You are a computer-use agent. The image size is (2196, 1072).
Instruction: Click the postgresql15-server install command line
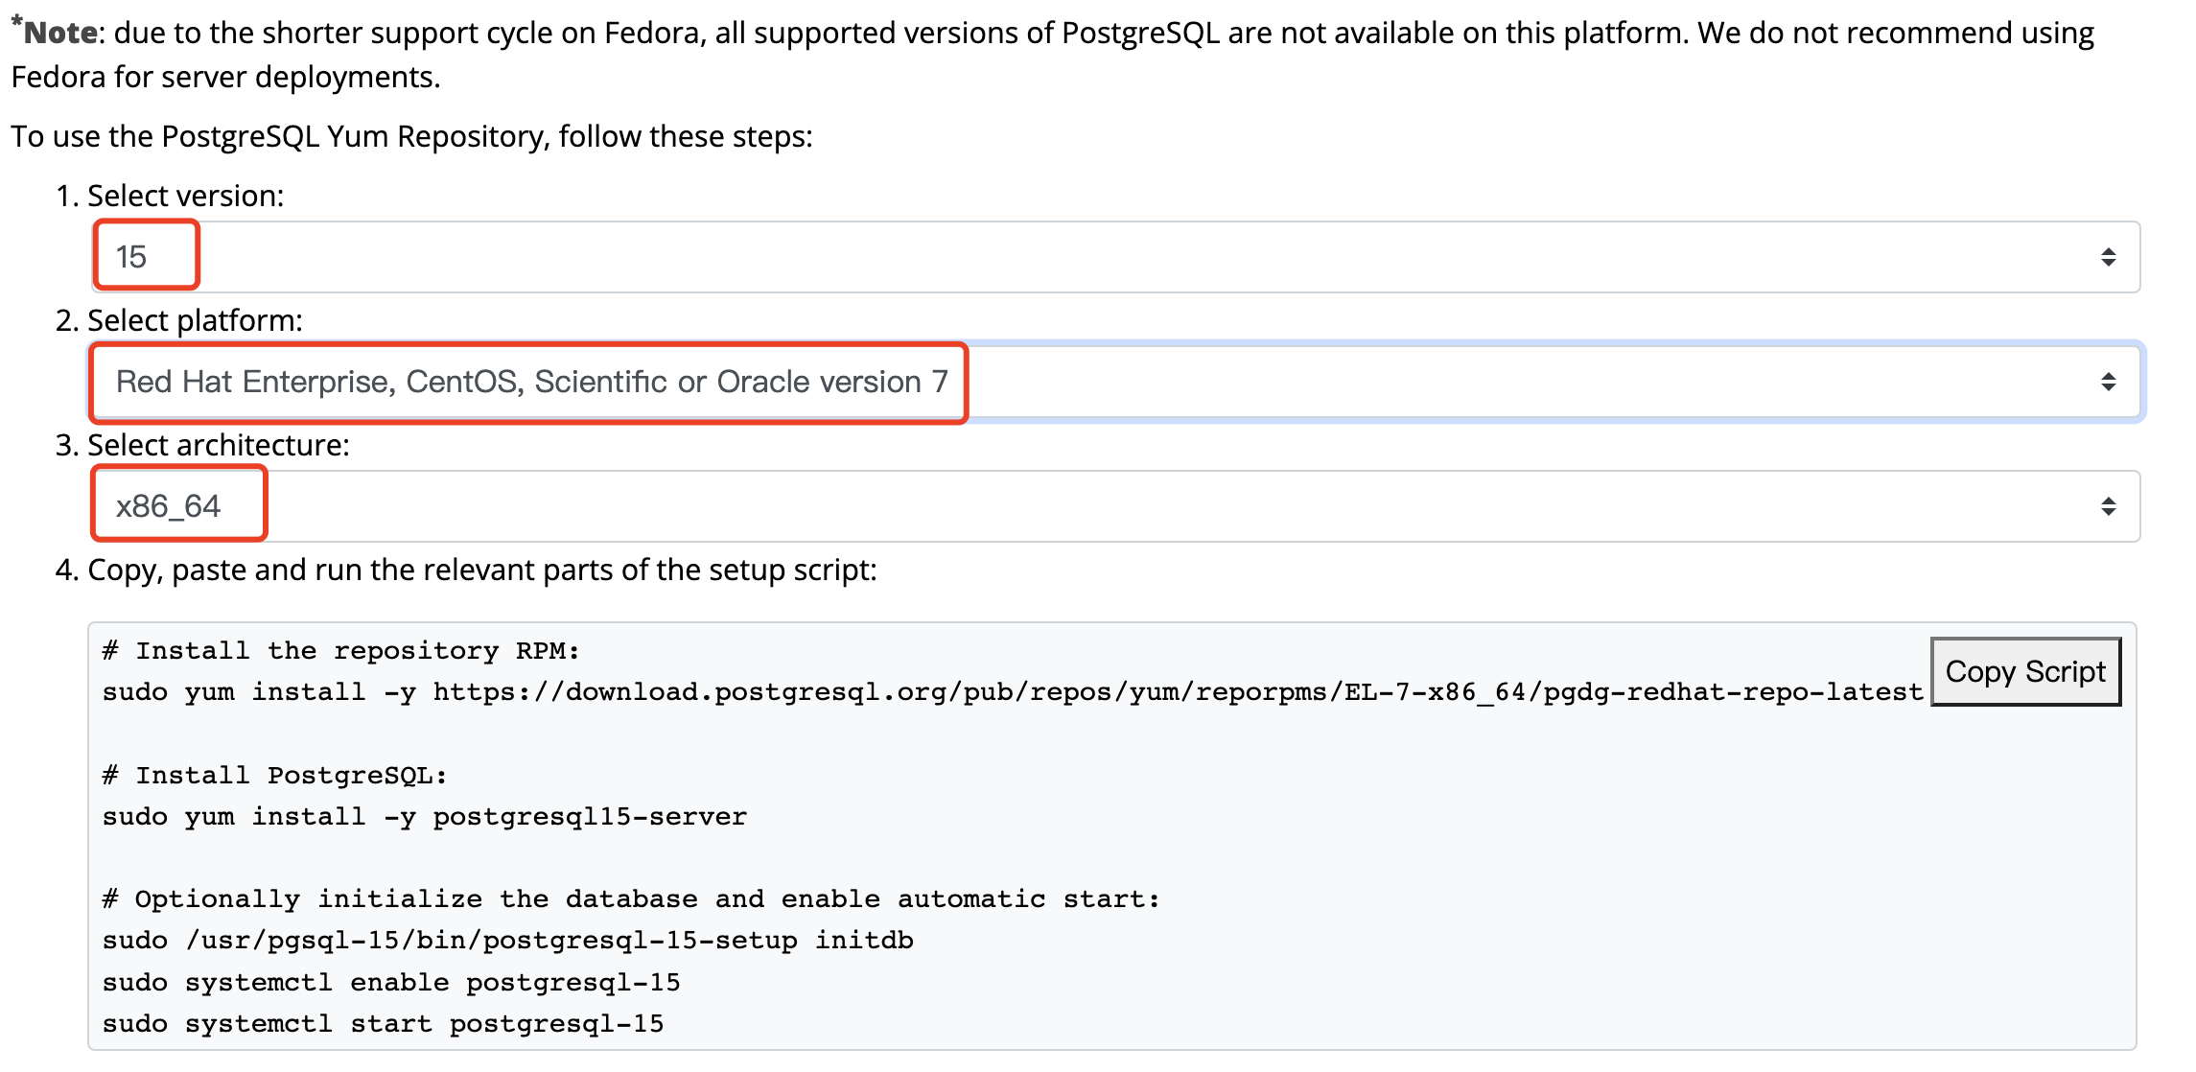pos(424,817)
